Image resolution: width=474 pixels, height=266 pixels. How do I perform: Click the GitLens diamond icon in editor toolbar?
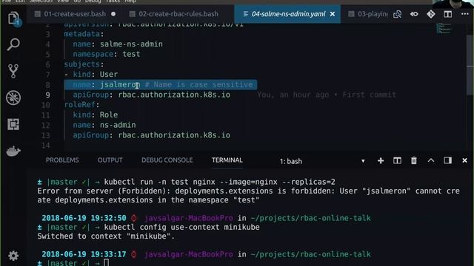[431, 14]
